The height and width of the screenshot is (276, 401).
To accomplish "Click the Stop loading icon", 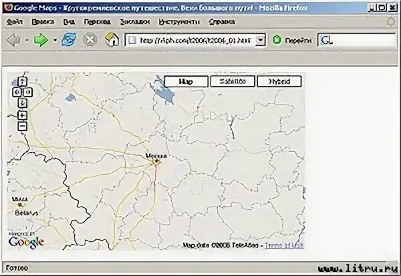I will tap(90, 40).
